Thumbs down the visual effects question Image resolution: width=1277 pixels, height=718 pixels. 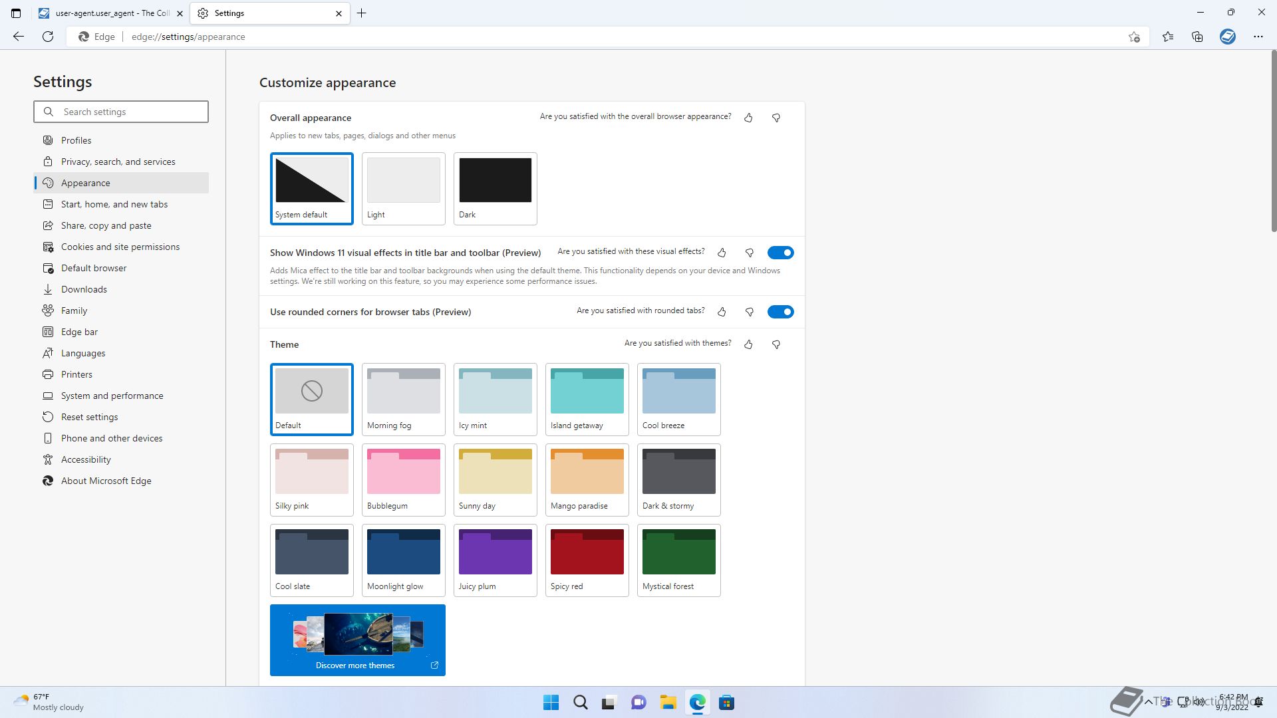[x=750, y=253]
